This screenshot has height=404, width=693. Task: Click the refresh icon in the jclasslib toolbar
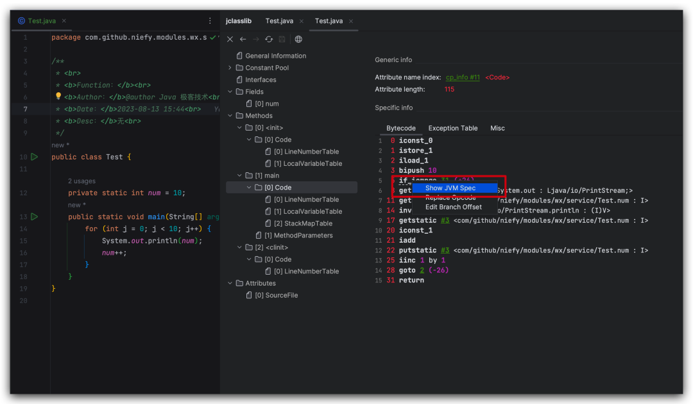pyautogui.click(x=269, y=39)
